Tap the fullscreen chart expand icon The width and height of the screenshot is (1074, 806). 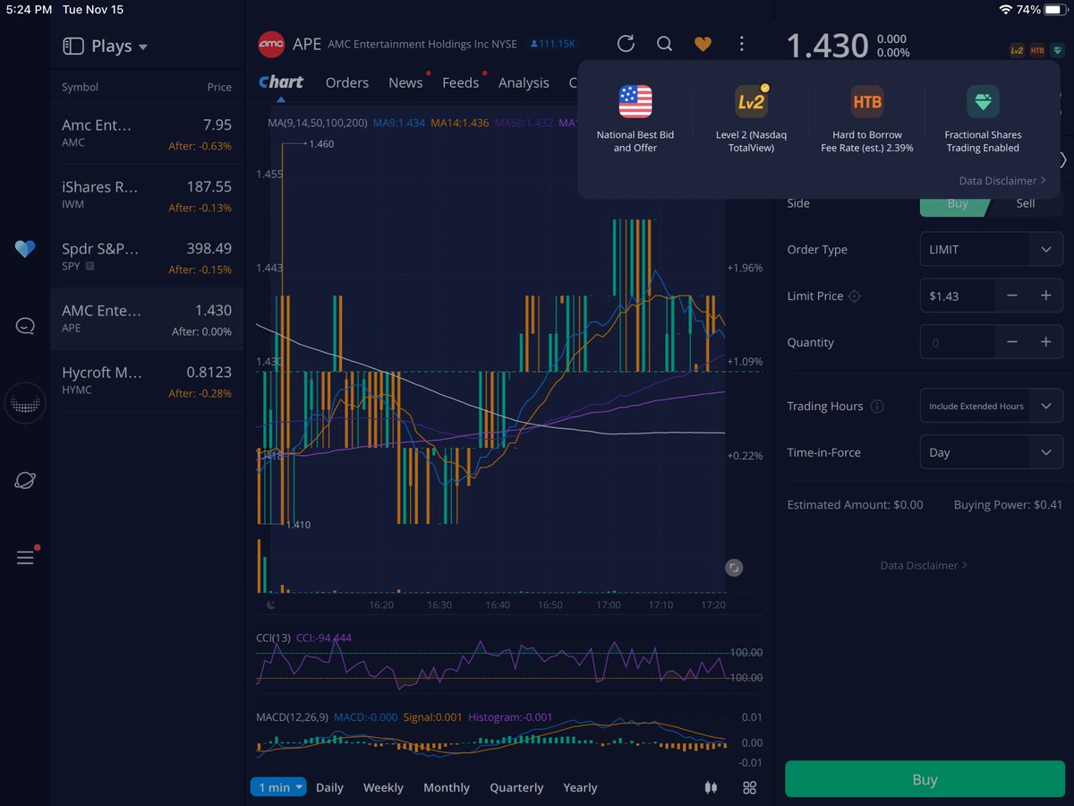pyautogui.click(x=734, y=568)
